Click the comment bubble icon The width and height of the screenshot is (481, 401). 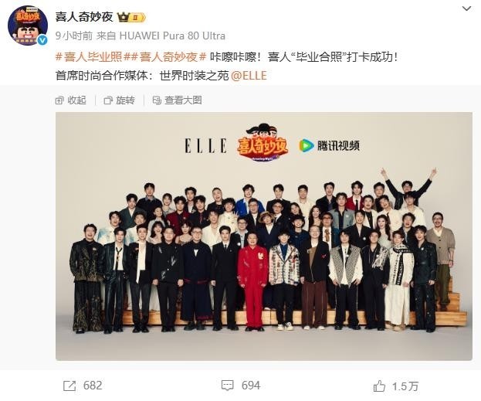[227, 386]
